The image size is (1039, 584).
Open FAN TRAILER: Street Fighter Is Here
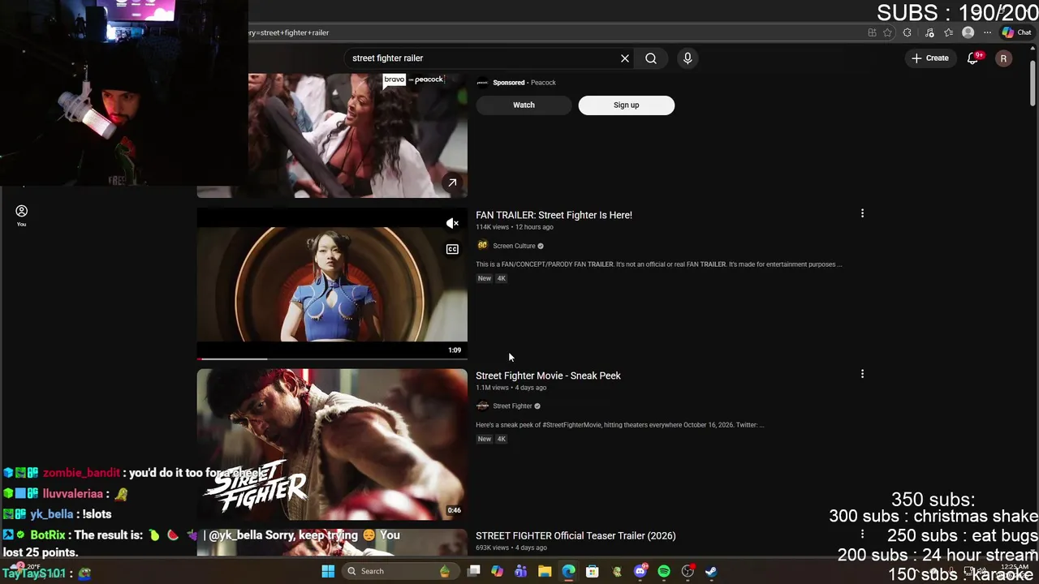tap(554, 215)
